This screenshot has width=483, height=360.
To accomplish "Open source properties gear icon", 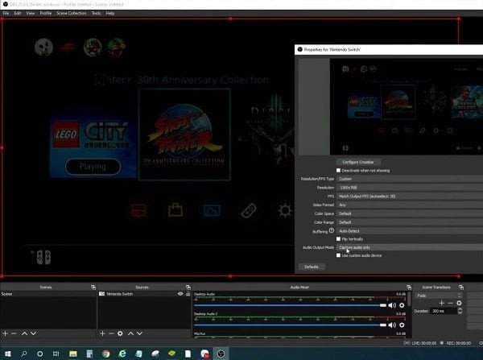I will tap(120, 333).
